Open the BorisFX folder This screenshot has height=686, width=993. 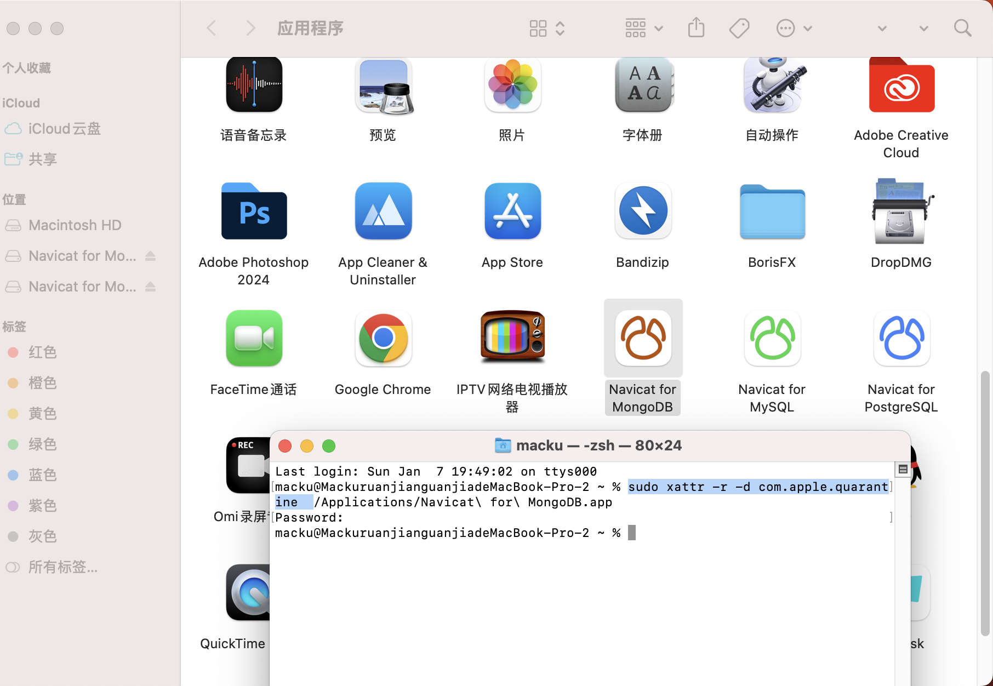pyautogui.click(x=772, y=212)
